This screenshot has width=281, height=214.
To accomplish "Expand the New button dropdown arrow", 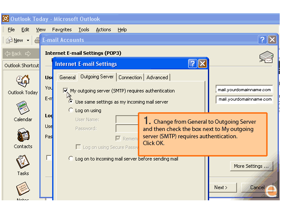I will 28,40.
